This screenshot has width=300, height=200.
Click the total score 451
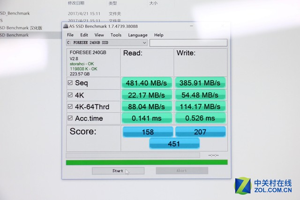tap(174, 144)
